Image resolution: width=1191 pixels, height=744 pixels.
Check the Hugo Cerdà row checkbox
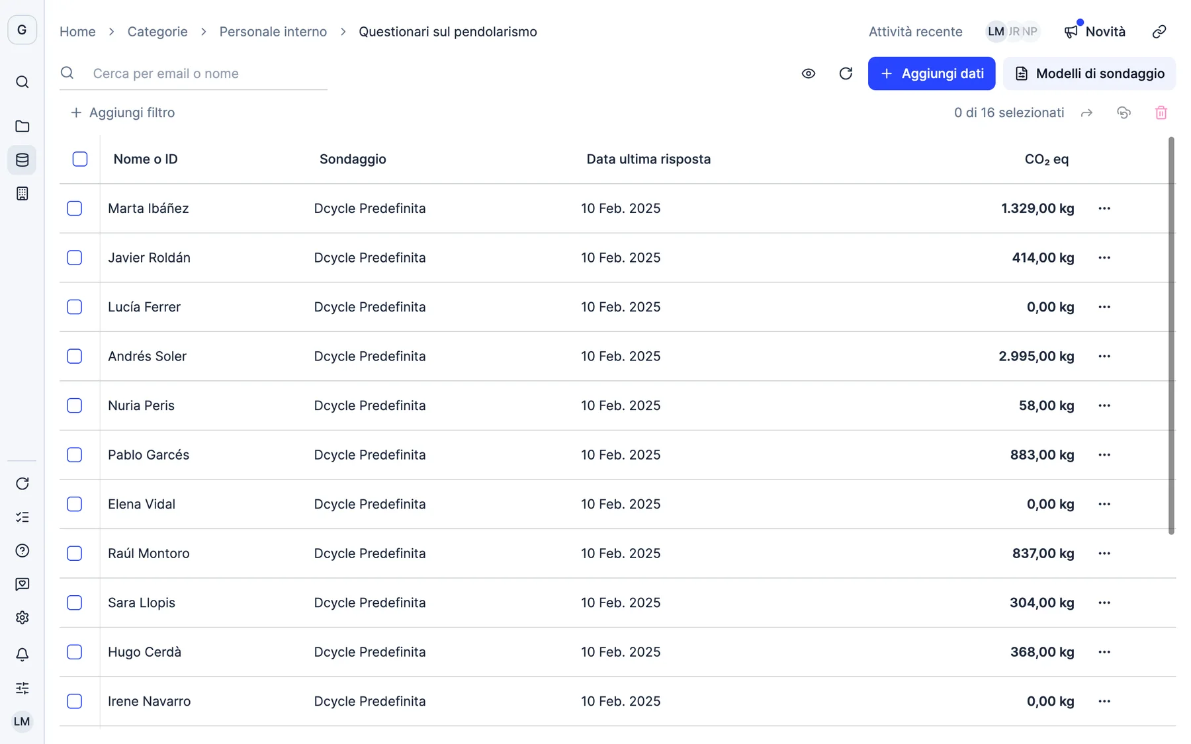tap(75, 652)
